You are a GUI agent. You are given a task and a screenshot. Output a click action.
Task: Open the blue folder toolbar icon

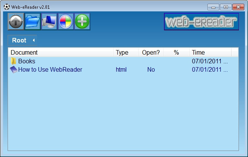tap(33, 22)
